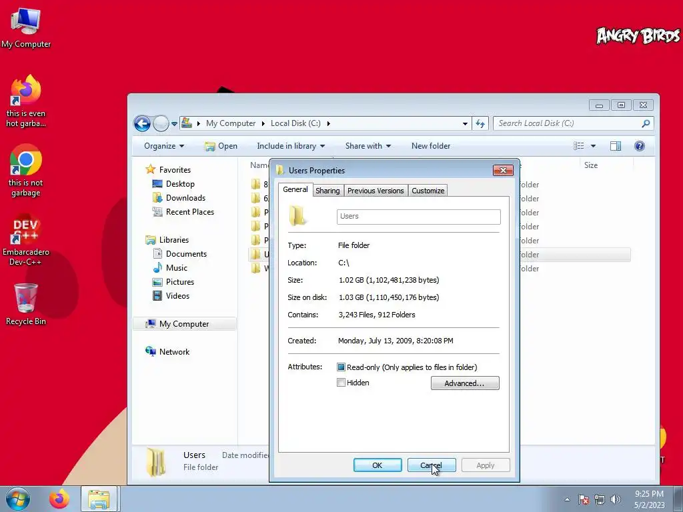Open Chrome shortcut 'this is not garbage'
Image resolution: width=683 pixels, height=512 pixels.
point(26,171)
